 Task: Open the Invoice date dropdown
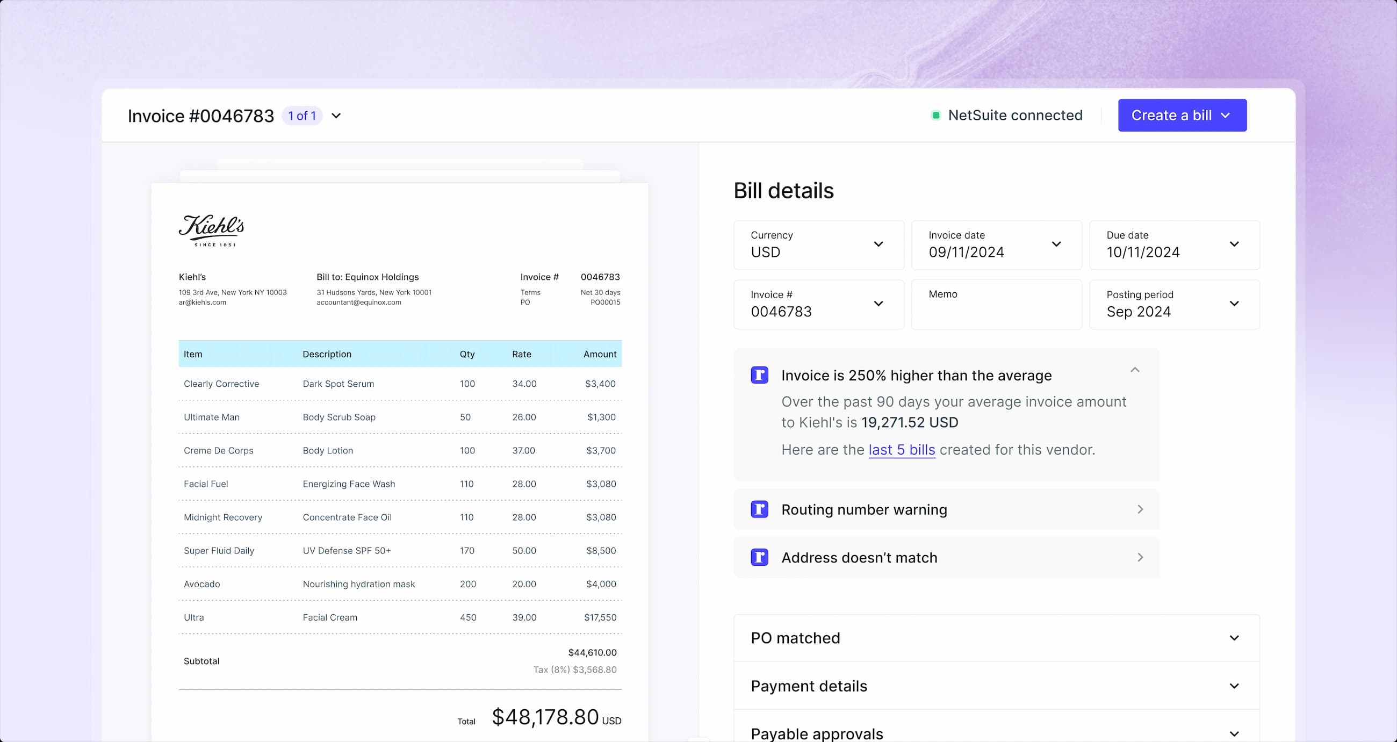coord(997,244)
